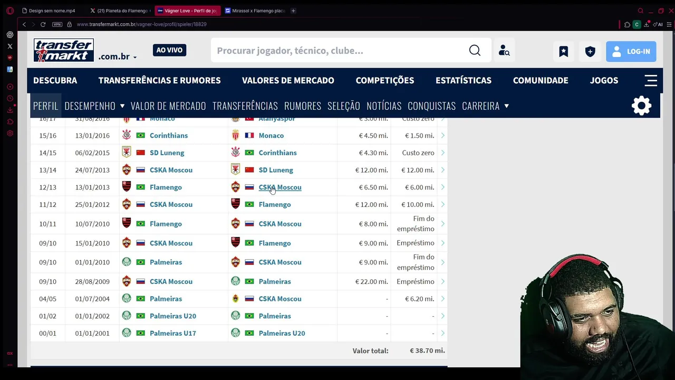The width and height of the screenshot is (675, 380).
Task: Click the LOG-IN button
Action: pos(631,51)
